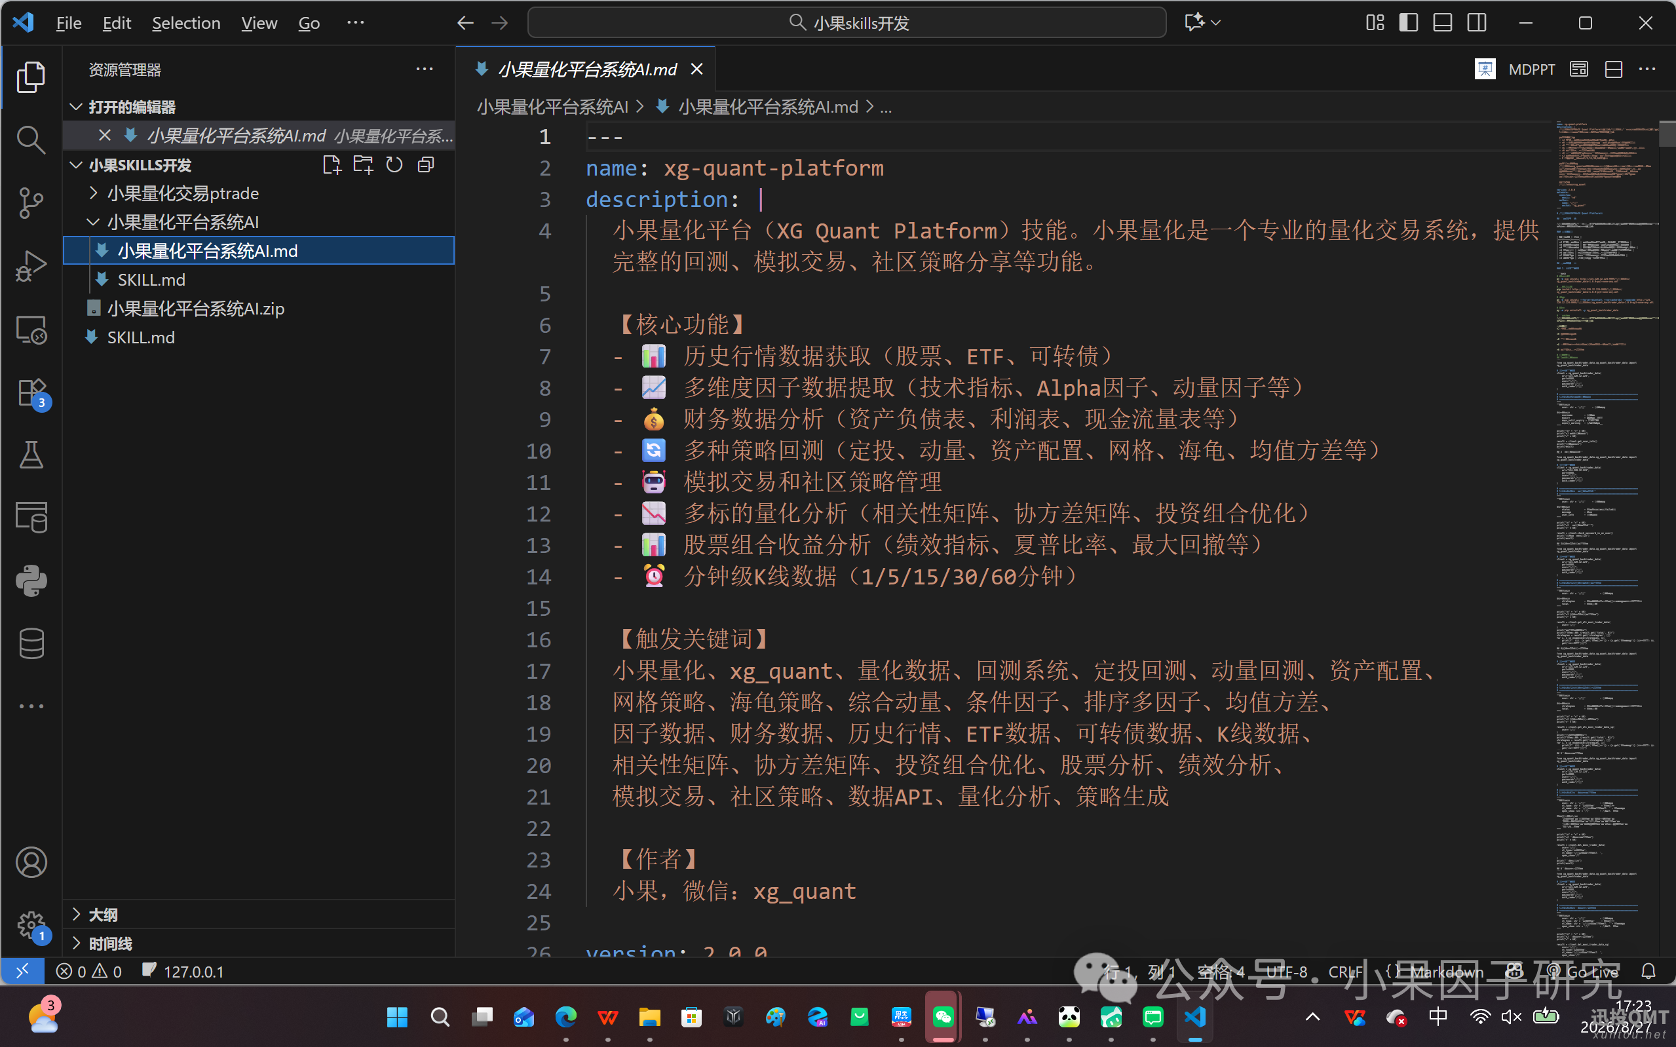
Task: Open the Edit menu
Action: coord(117,23)
